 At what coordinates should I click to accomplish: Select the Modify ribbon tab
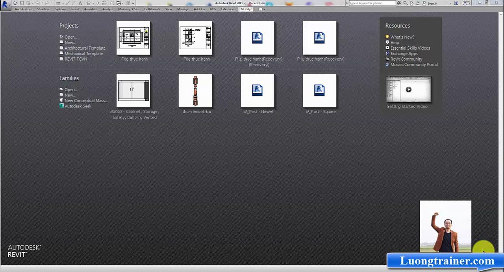(246, 9)
